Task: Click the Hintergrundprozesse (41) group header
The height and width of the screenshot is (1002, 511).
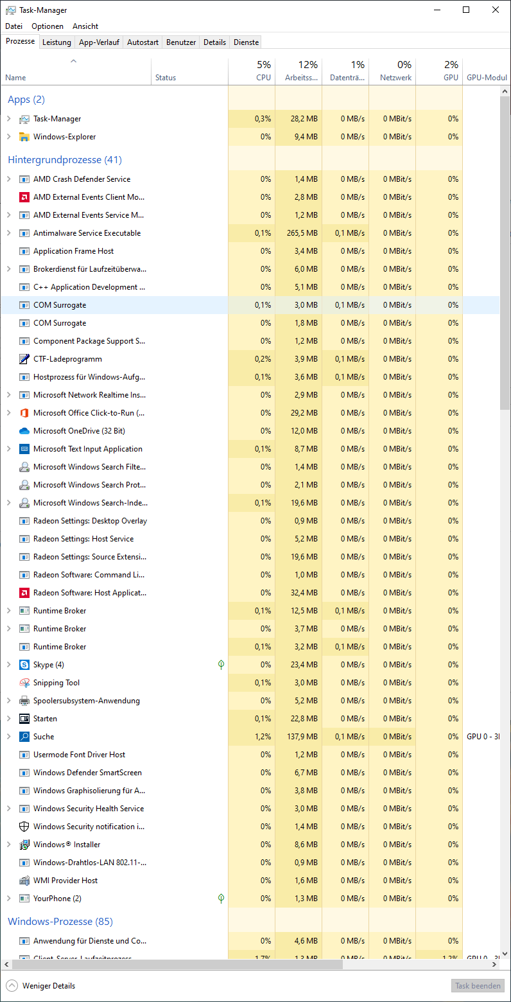Action: click(x=64, y=160)
